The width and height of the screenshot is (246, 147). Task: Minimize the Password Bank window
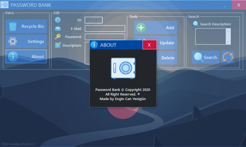coord(224,5)
